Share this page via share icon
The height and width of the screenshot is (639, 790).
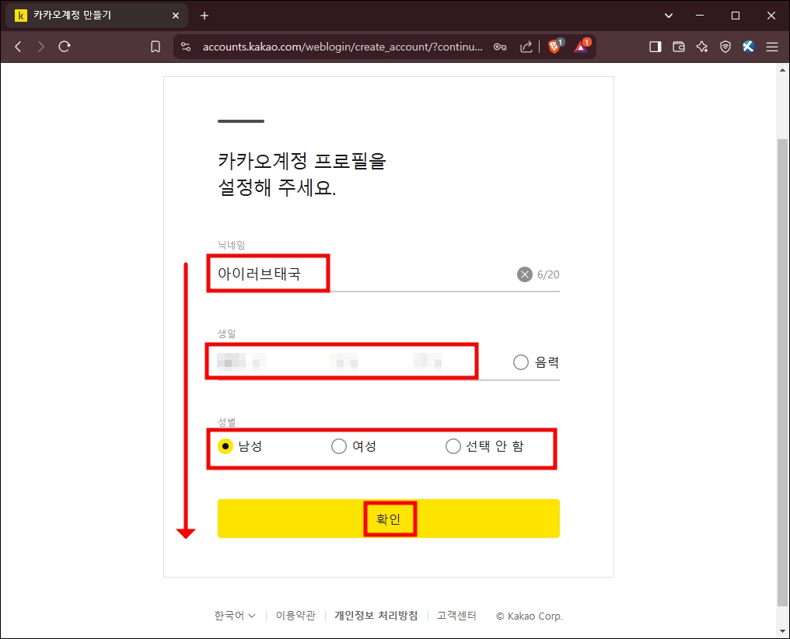526,47
